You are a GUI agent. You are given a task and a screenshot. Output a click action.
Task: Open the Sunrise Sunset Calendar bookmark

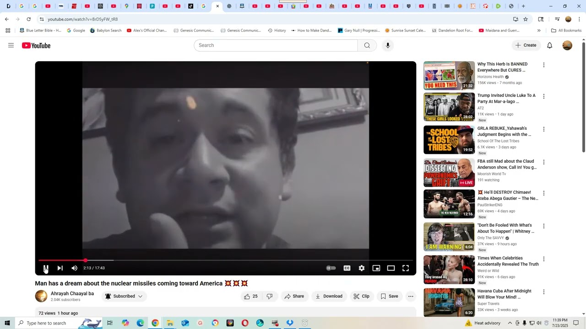(x=405, y=31)
